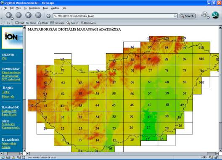Open the Bookmarks folder in personal toolbar

pyautogui.click(x=88, y=23)
